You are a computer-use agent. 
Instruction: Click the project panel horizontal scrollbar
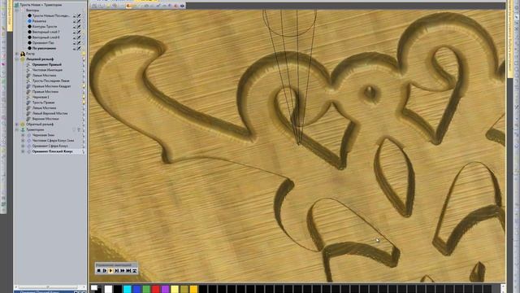pyautogui.click(x=50, y=287)
